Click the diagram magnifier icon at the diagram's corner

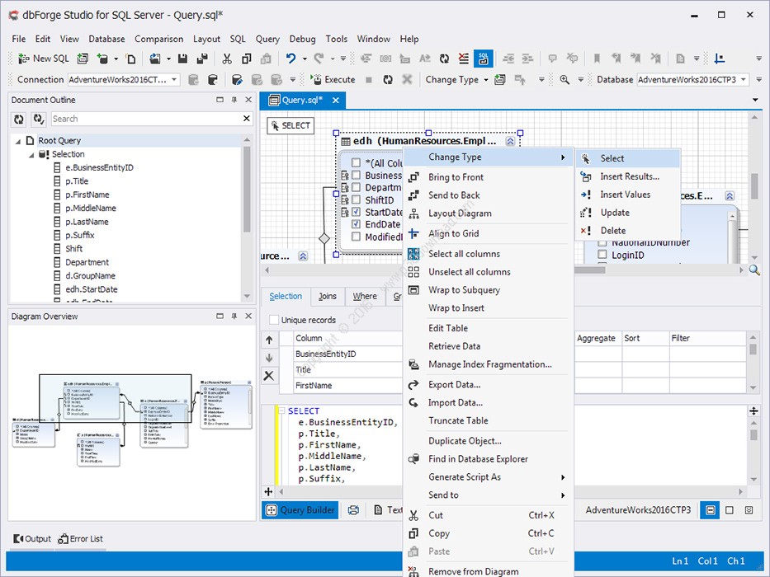[754, 270]
